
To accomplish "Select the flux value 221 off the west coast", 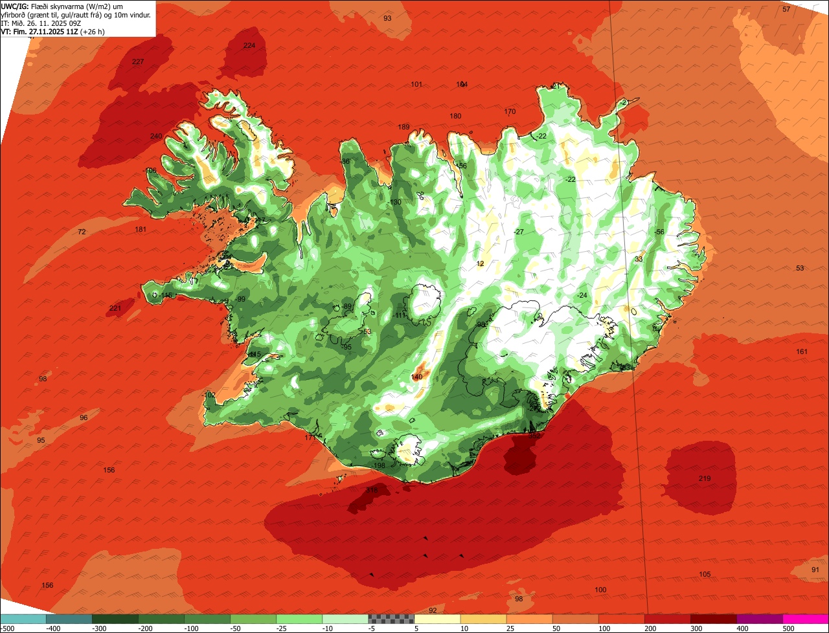I will tap(115, 308).
